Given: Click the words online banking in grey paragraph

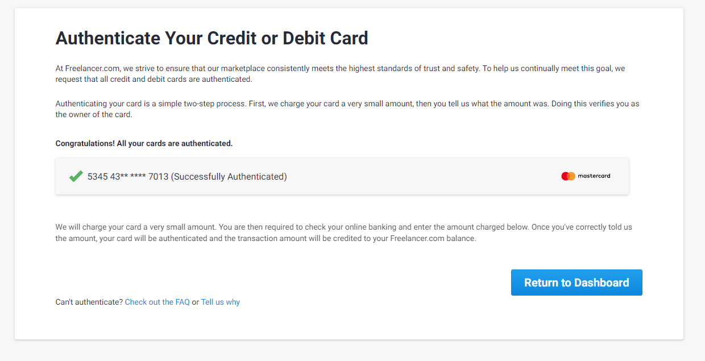Looking at the screenshot, I should (385, 227).
